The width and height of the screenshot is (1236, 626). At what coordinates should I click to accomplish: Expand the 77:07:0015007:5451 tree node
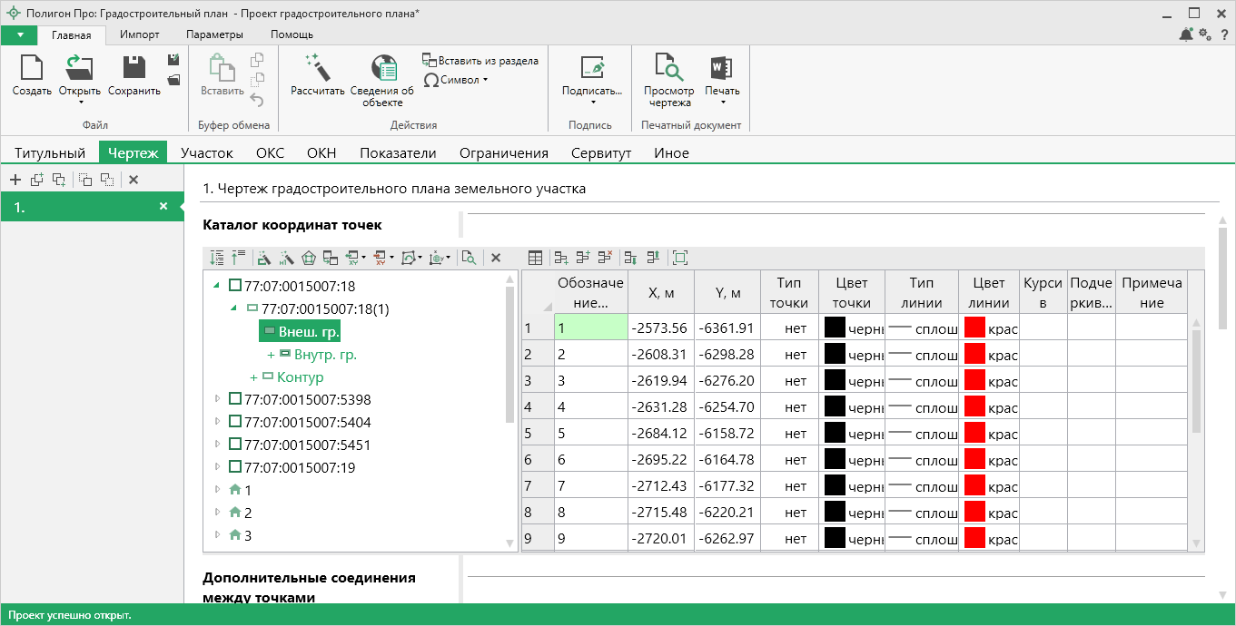217,445
